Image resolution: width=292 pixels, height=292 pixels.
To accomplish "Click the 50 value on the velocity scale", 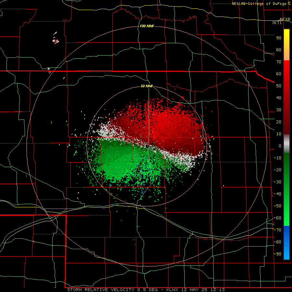I will (279, 86).
